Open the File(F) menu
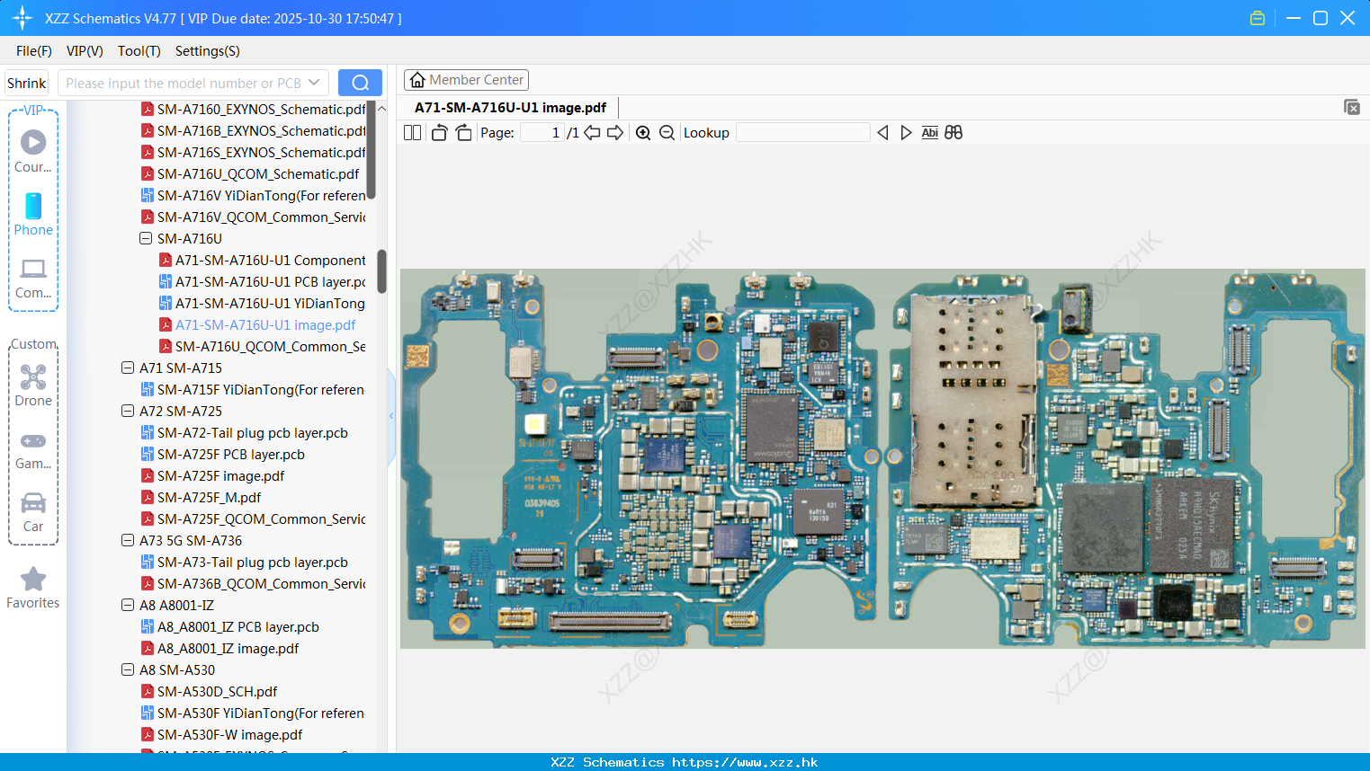Viewport: 1370px width, 771px height. click(34, 51)
